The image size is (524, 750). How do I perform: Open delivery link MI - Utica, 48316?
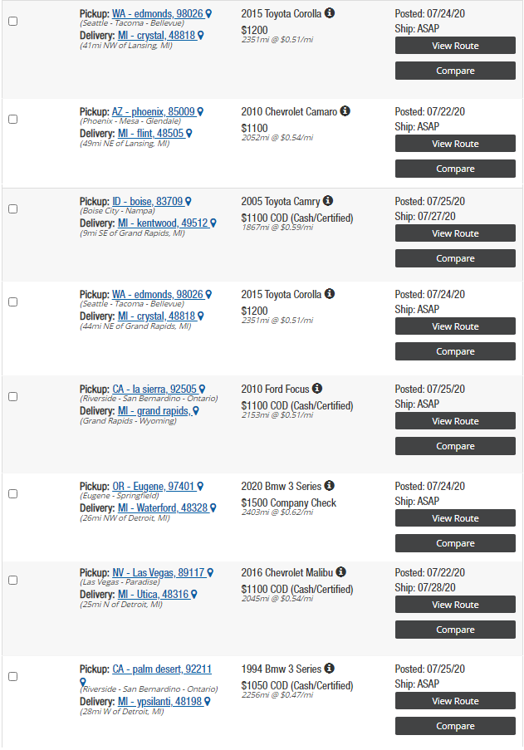(x=154, y=594)
